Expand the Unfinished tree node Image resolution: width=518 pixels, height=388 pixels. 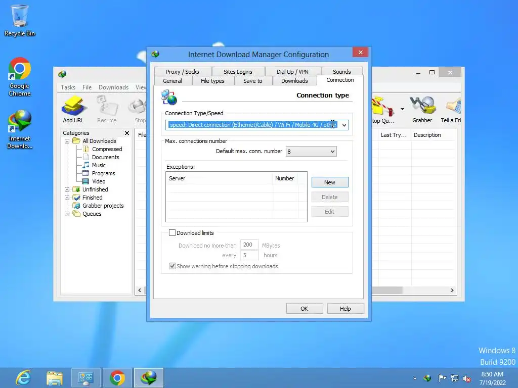point(67,189)
